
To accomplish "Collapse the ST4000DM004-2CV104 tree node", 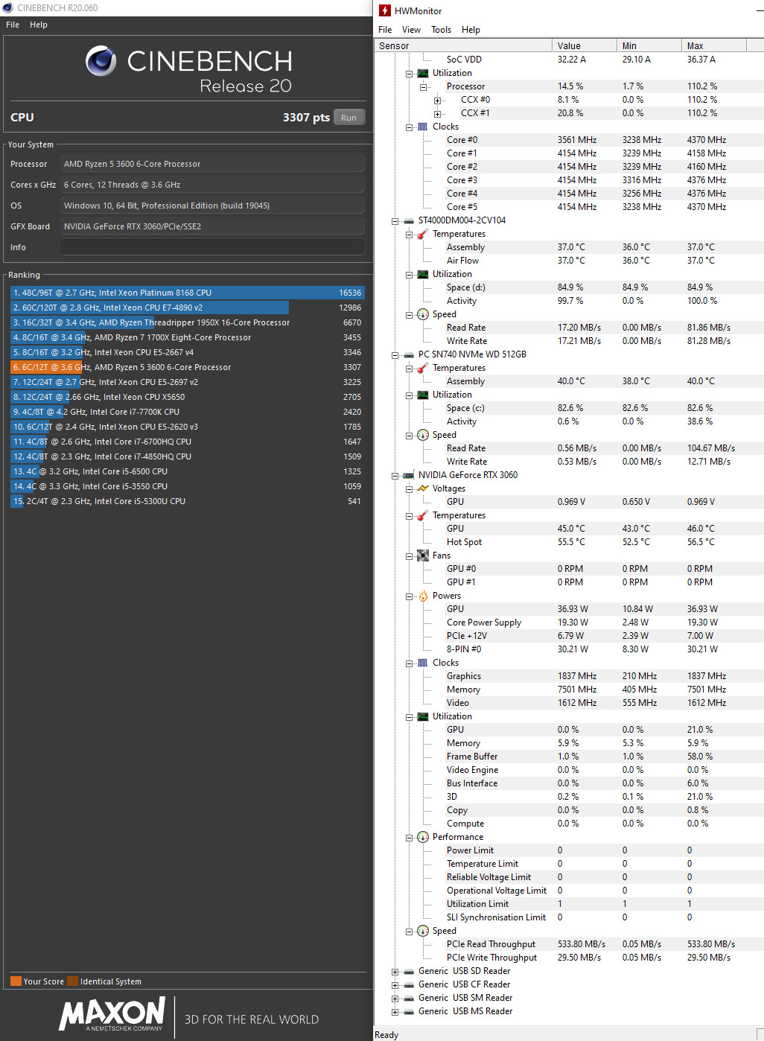I will pos(395,221).
